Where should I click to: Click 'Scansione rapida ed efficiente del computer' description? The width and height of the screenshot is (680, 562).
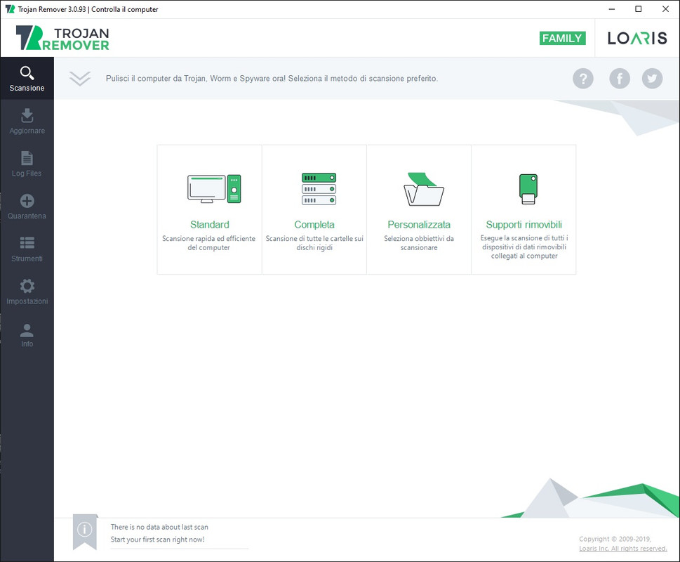coord(208,243)
